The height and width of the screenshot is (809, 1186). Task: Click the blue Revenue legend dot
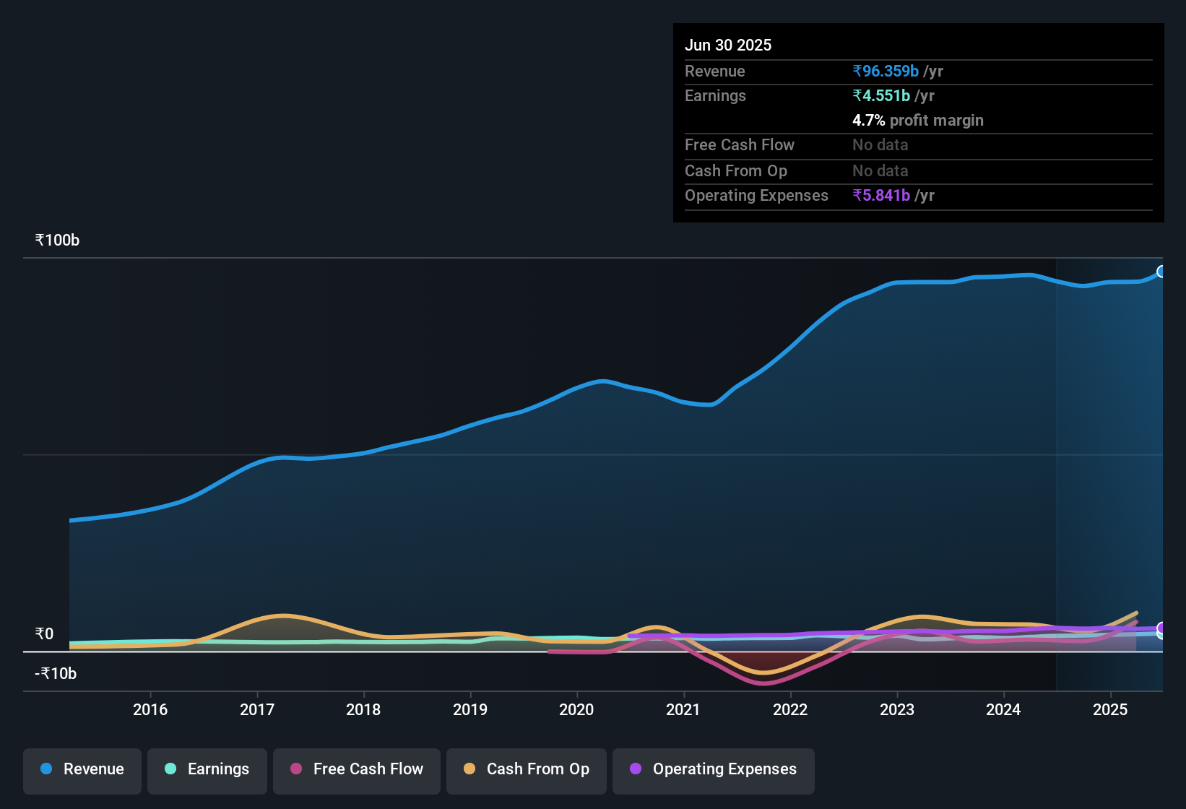coord(46,769)
